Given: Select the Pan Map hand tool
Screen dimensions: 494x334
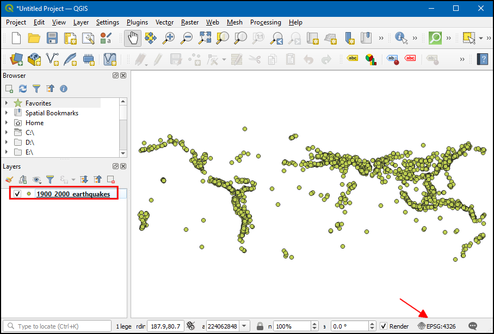Looking at the screenshot, I should (x=132, y=38).
